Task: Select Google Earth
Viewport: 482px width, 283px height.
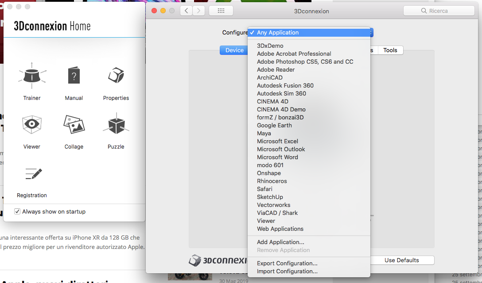Action: pyautogui.click(x=309, y=126)
